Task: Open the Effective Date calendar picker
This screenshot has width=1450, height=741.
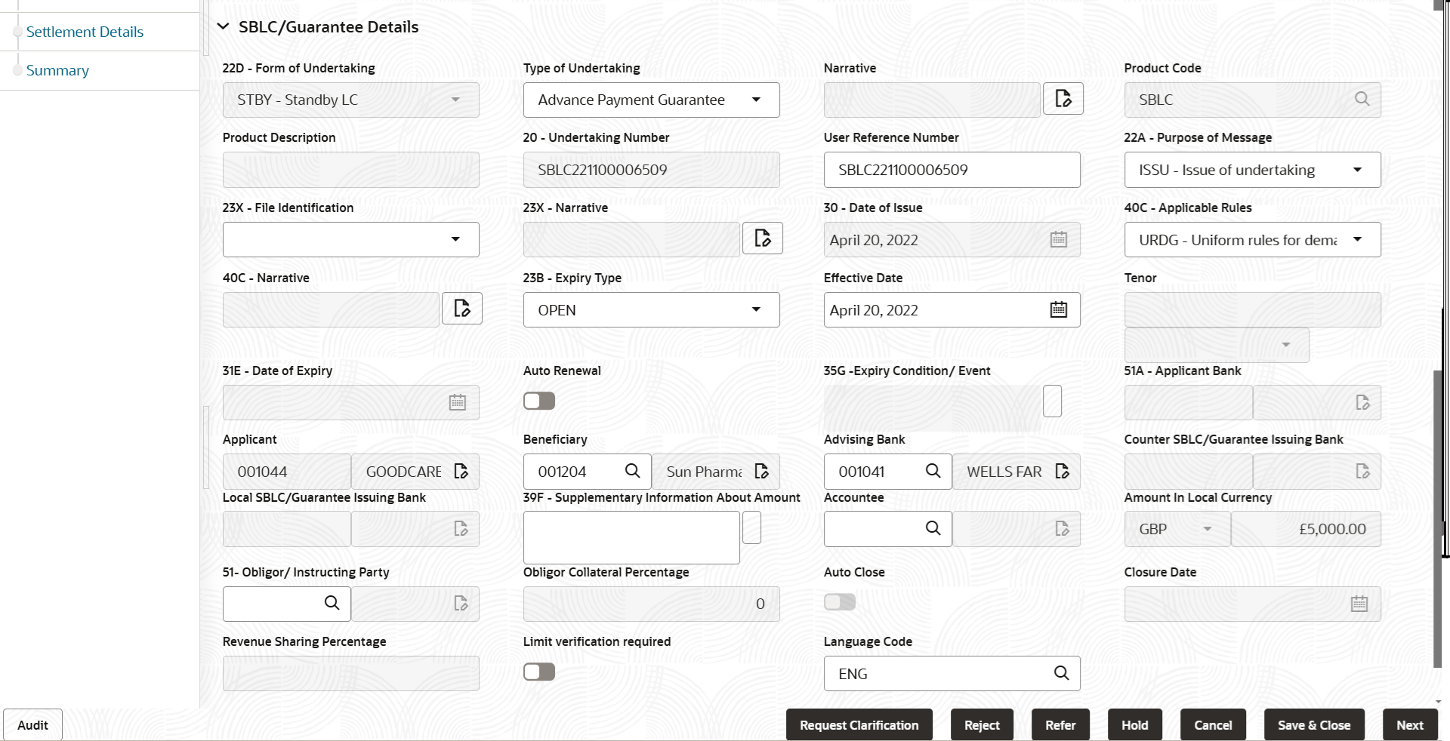Action: (1058, 309)
